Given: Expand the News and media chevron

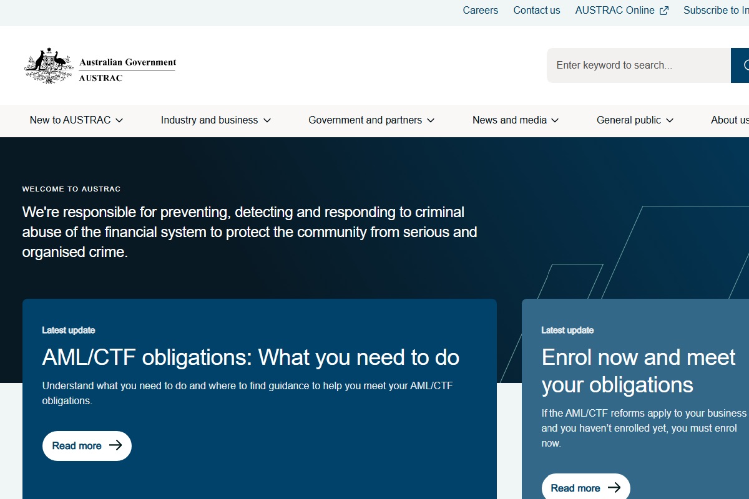Looking at the screenshot, I should click(x=555, y=120).
